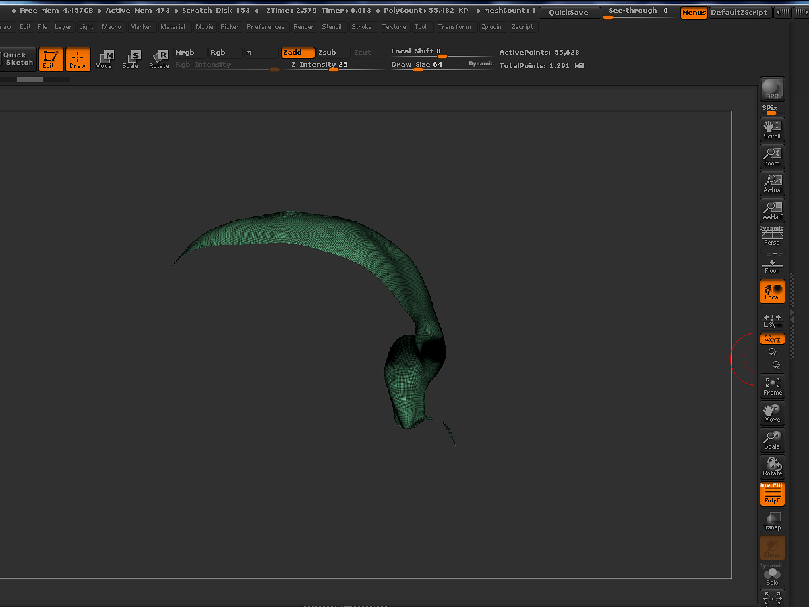
Task: Click the Draw mode button
Action: (78, 59)
